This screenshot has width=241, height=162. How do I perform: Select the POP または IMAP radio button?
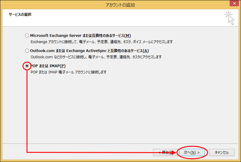click(x=27, y=66)
